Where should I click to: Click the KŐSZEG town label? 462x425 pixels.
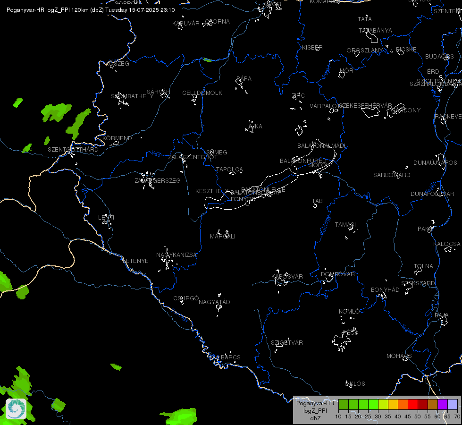pyautogui.click(x=117, y=64)
